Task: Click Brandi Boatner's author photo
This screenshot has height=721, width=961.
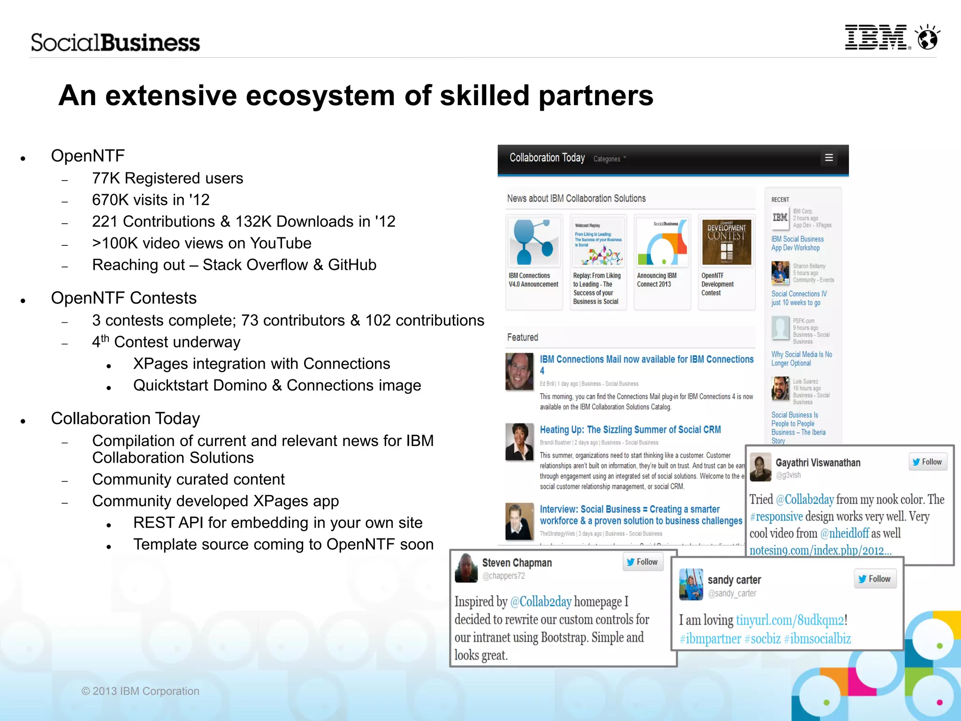Action: (x=519, y=442)
